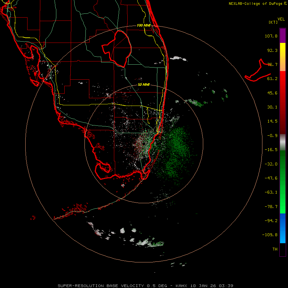Click the TH threshold label
Screen dimensions: 288x288
point(275,249)
